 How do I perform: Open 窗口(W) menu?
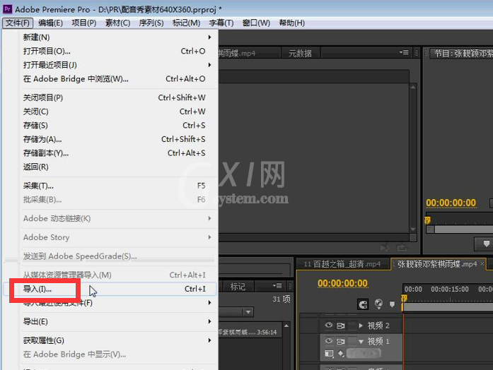256,23
